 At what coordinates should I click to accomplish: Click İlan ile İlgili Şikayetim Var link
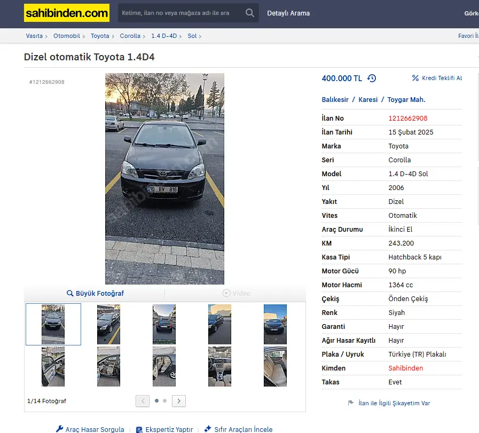(x=394, y=403)
